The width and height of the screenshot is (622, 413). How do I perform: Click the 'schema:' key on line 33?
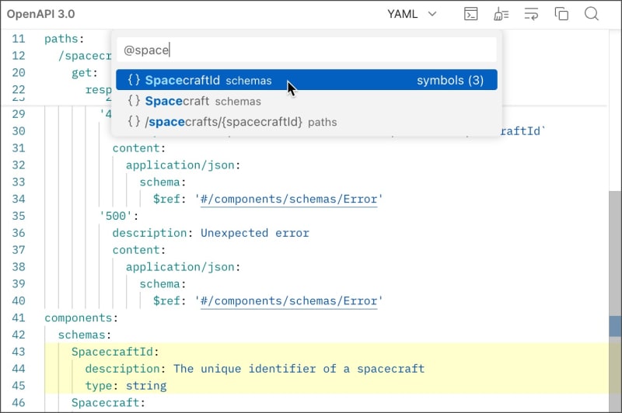click(162, 182)
